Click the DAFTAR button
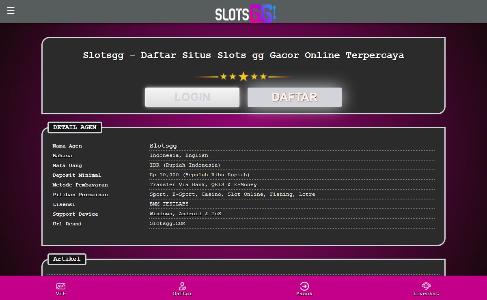This screenshot has width=487, height=300. click(295, 97)
